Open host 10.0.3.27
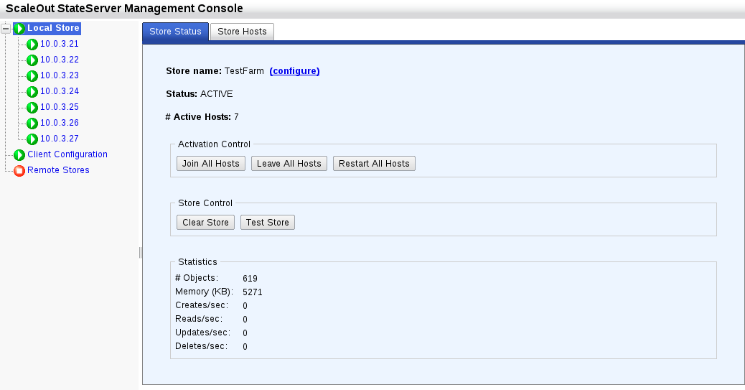This screenshot has width=745, height=390. click(x=60, y=139)
